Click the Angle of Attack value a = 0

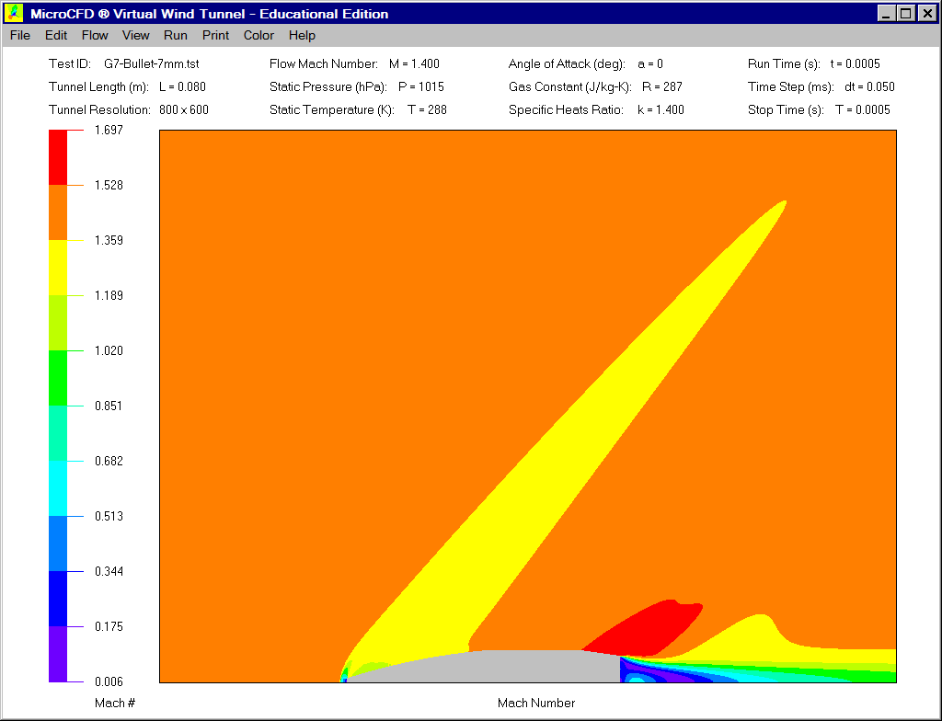tap(650, 63)
